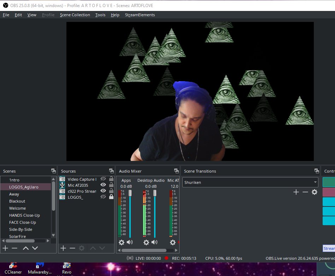Undock the Scene Transitions panel

pyautogui.click(x=317, y=171)
